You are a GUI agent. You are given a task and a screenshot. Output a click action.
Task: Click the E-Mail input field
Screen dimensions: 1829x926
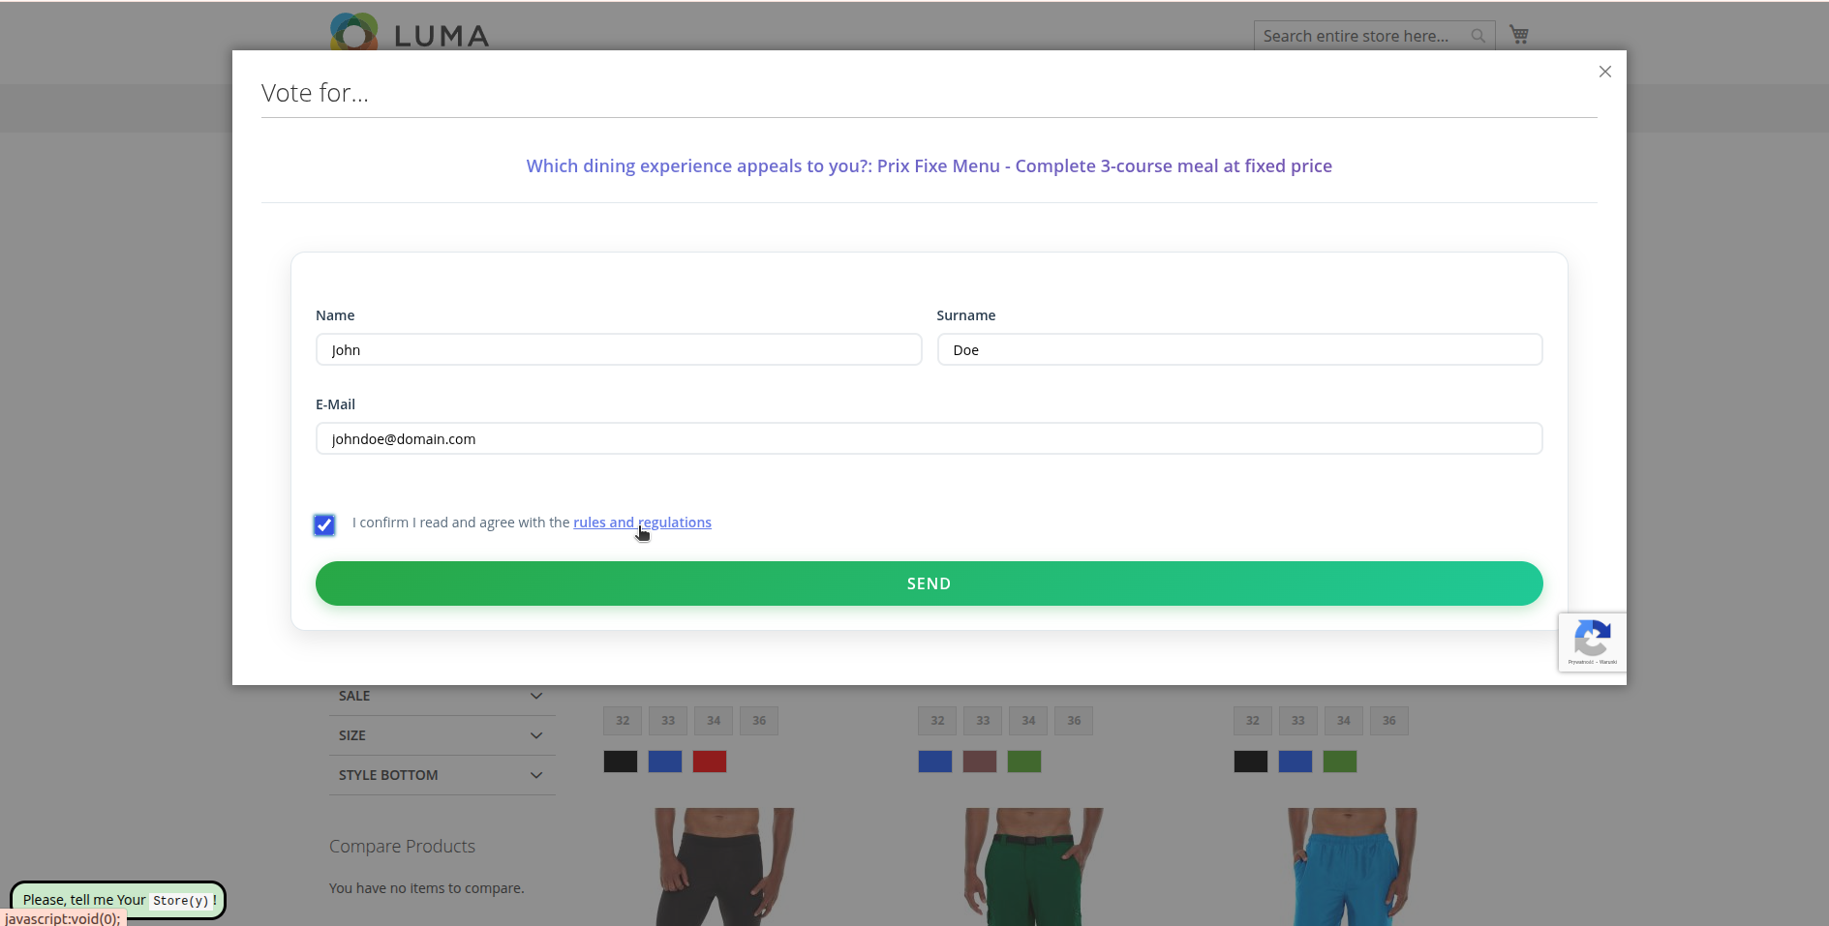pos(928,438)
